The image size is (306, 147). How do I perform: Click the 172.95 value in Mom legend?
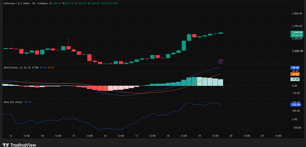click(x=27, y=102)
